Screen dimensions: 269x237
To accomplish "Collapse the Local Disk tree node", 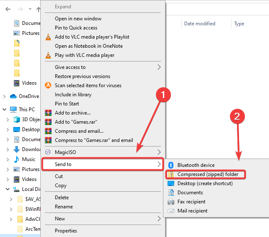I will tap(8, 189).
